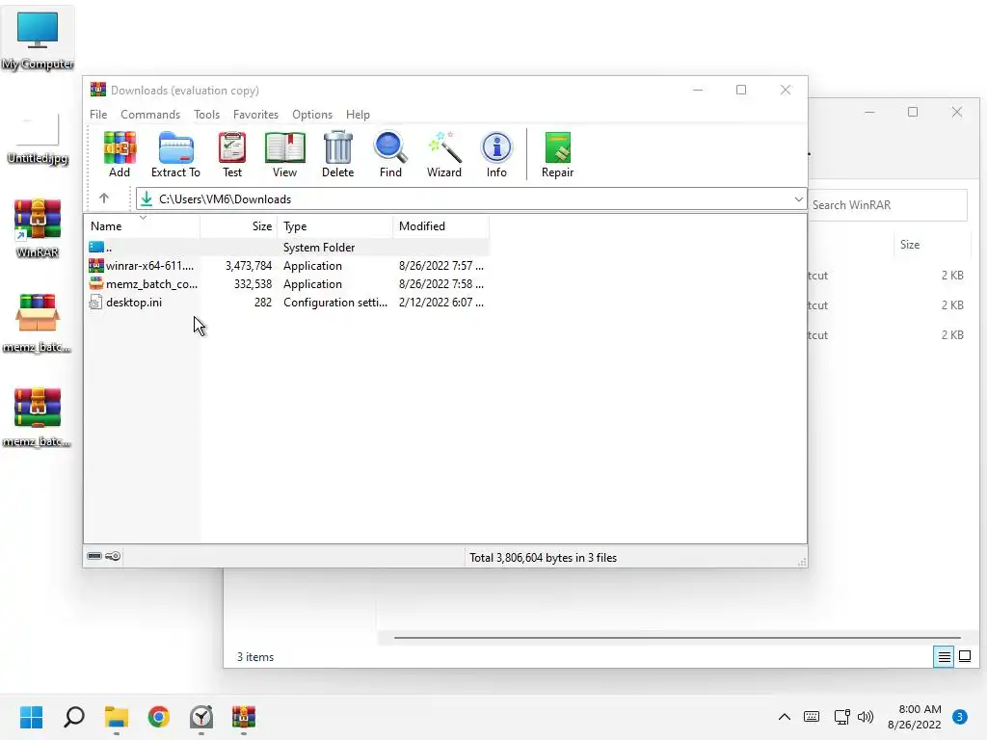The width and height of the screenshot is (987, 740).
Task: Select the parent folder '..' row
Action: coord(287,248)
